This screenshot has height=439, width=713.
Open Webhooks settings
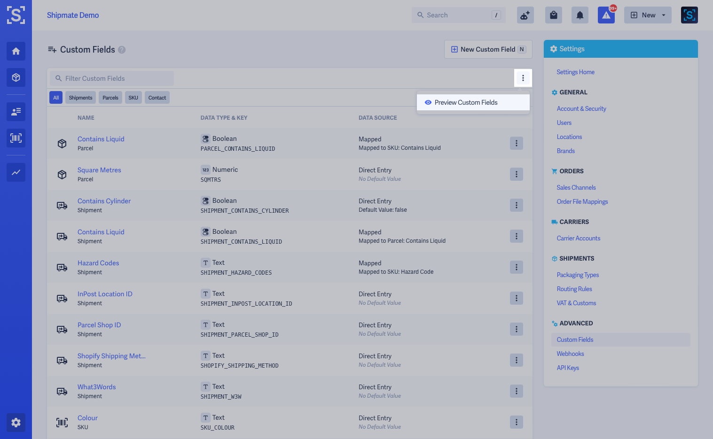(x=570, y=354)
